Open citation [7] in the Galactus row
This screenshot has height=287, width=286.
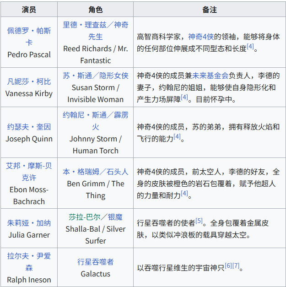tap(236, 265)
